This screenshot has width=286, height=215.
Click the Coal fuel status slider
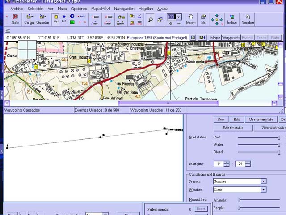(x=259, y=137)
